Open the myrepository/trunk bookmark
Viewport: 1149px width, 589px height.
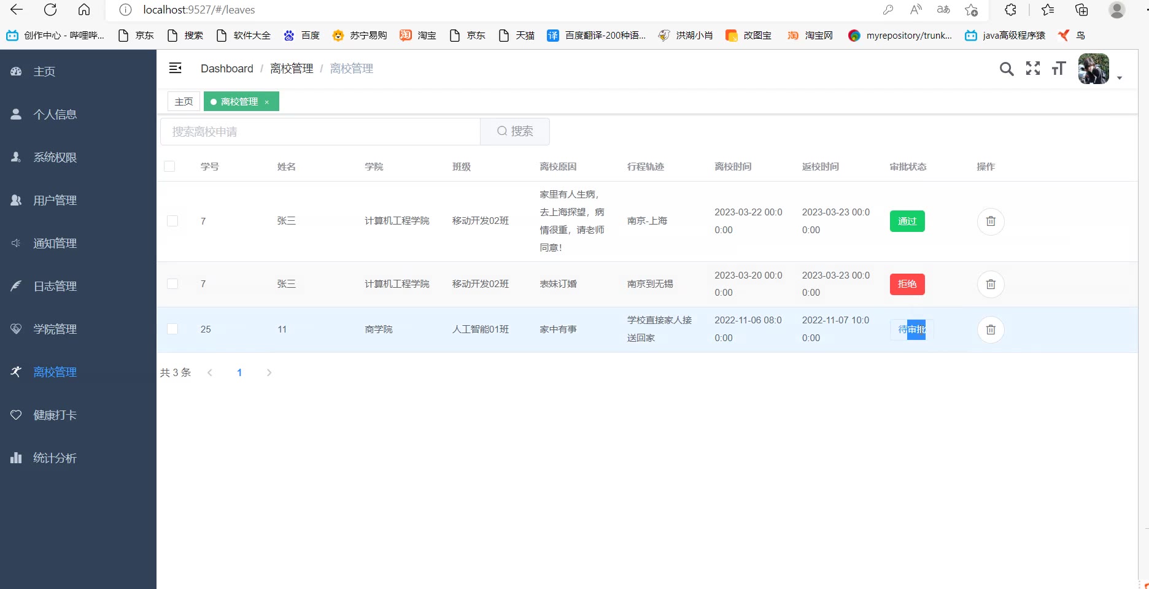(x=900, y=36)
